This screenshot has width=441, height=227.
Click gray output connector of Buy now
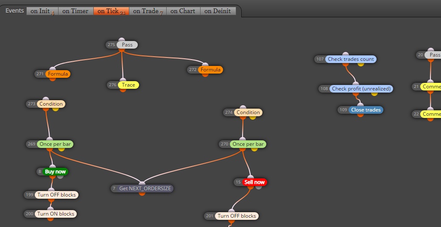coord(60,177)
